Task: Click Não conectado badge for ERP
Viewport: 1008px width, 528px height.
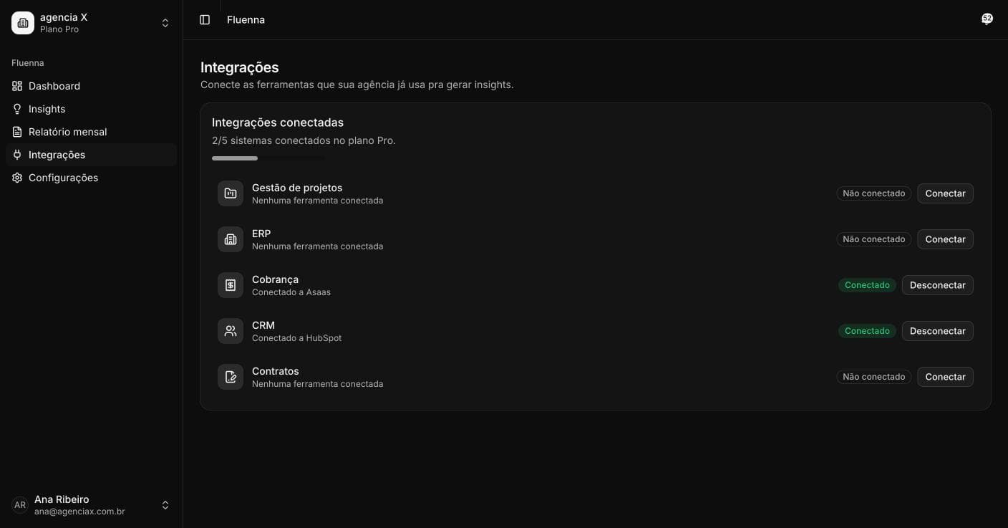Action: click(x=874, y=239)
